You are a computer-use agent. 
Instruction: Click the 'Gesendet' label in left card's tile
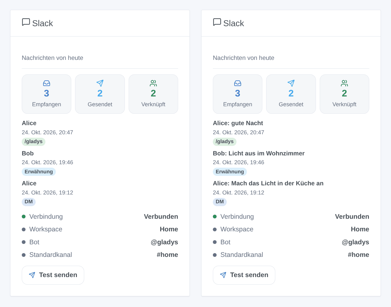coord(100,104)
